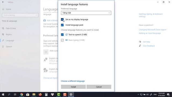This screenshot has height=97, width=172.
Task: Click the Add a Windows display language store icon
Action: [x=44, y=20]
